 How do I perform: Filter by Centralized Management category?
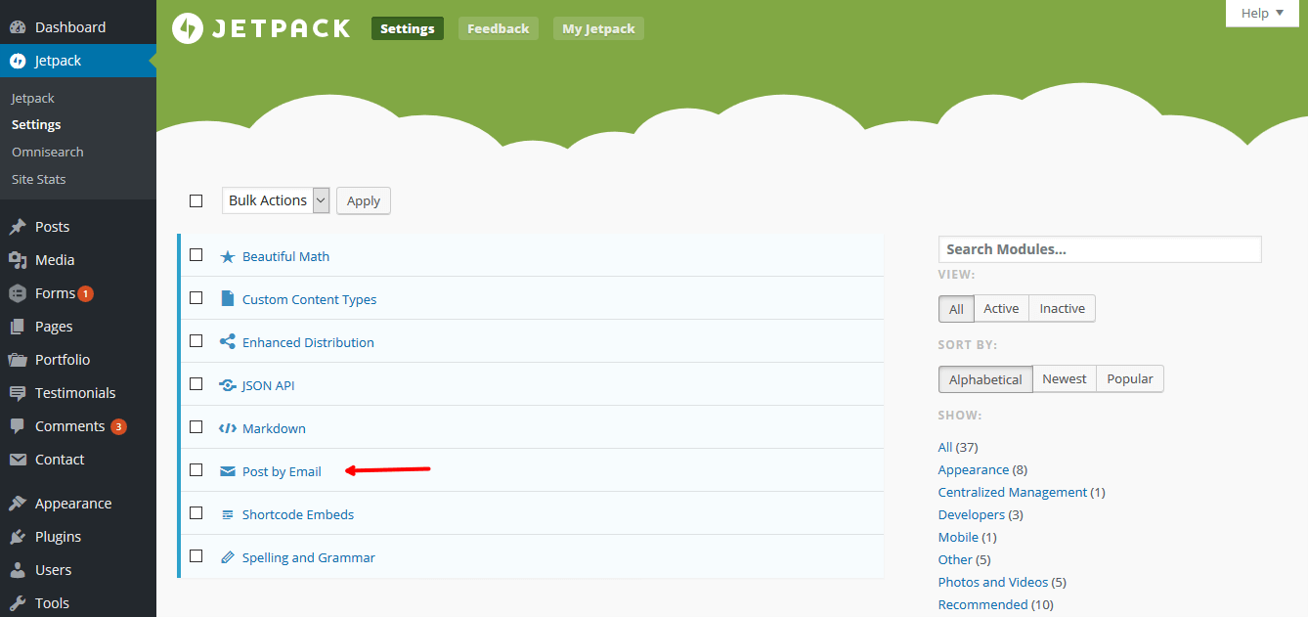click(1013, 492)
